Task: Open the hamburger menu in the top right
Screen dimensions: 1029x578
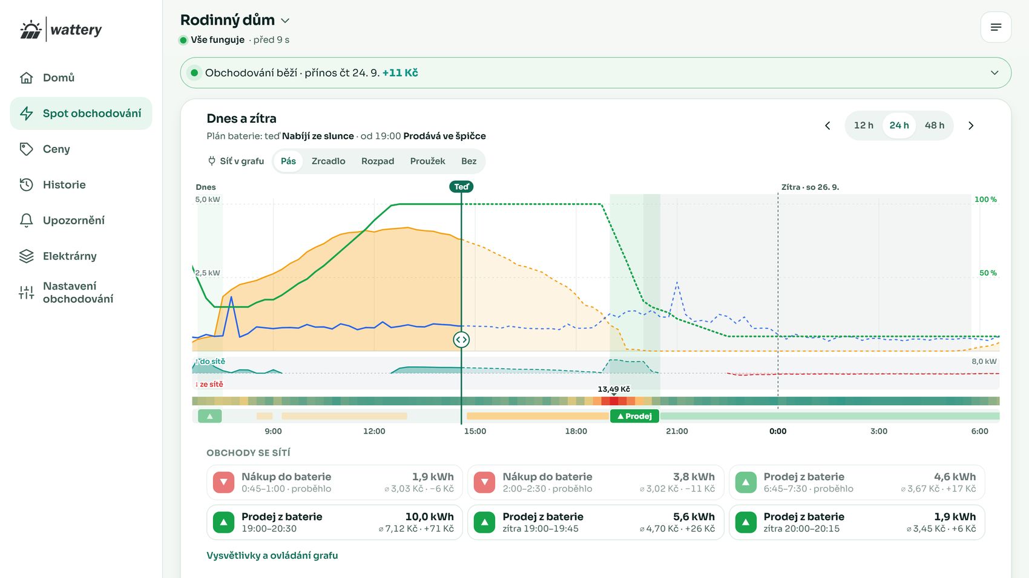Action: tap(996, 27)
